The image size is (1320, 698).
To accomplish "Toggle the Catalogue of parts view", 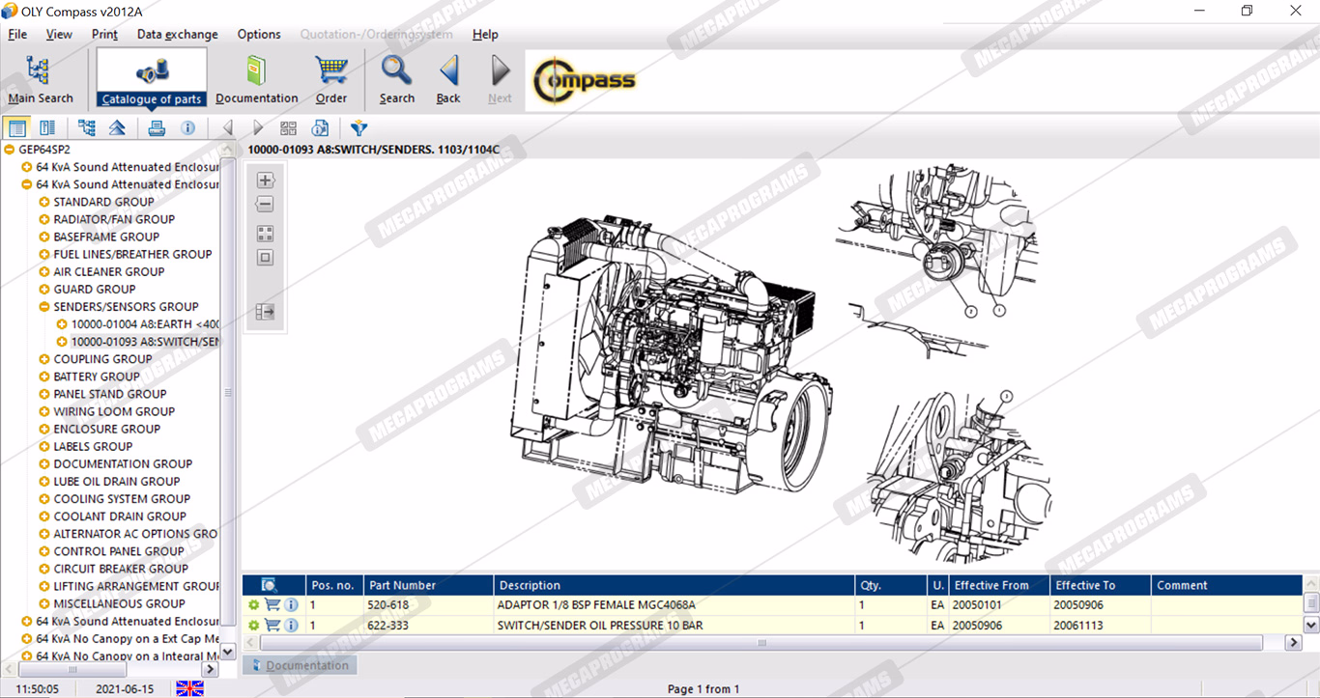I will [x=152, y=79].
